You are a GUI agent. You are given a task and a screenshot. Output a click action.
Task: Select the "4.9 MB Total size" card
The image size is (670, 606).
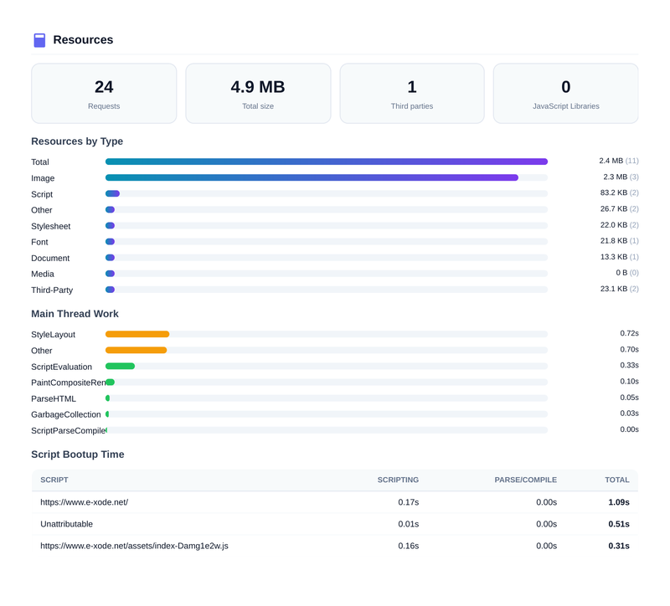257,93
